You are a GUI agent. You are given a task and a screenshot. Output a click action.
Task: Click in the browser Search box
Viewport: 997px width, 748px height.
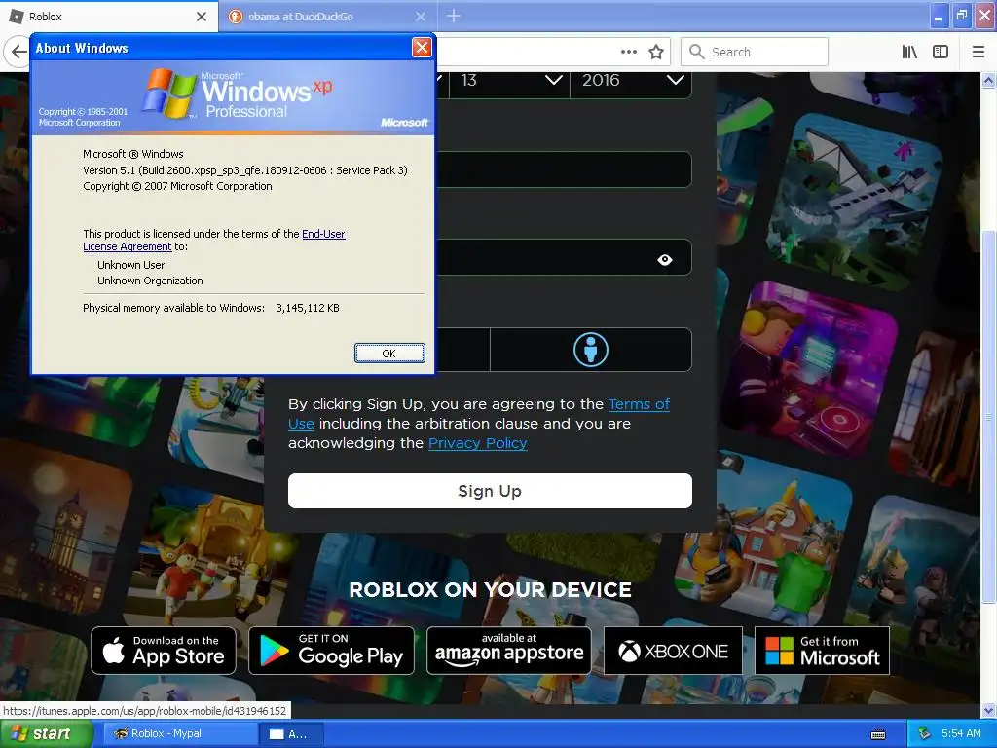click(x=755, y=53)
